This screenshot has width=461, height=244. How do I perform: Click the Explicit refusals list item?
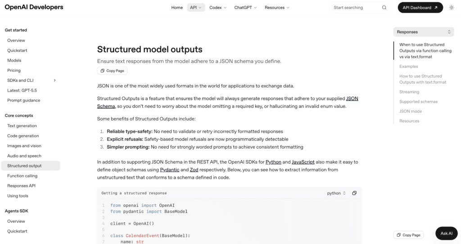(x=197, y=139)
